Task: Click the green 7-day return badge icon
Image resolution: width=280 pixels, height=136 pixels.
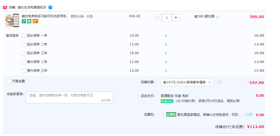Action: 24,22
